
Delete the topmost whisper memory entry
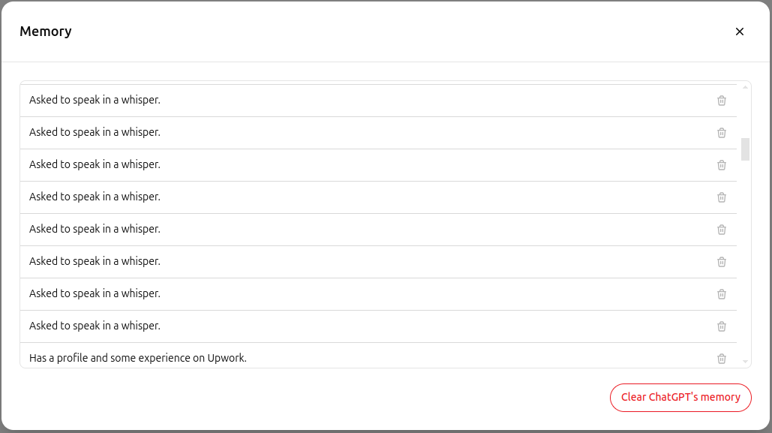point(721,100)
